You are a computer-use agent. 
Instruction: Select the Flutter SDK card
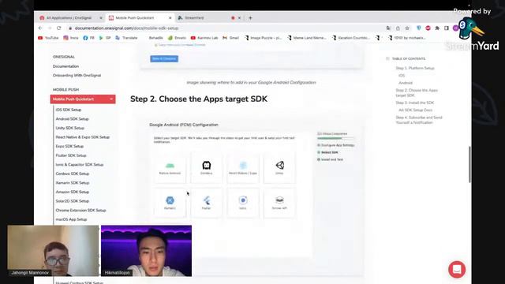(x=206, y=203)
